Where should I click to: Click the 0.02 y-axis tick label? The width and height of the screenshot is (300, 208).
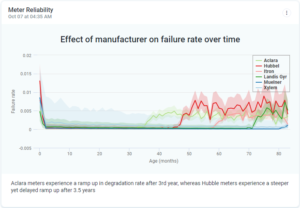coord(27,55)
